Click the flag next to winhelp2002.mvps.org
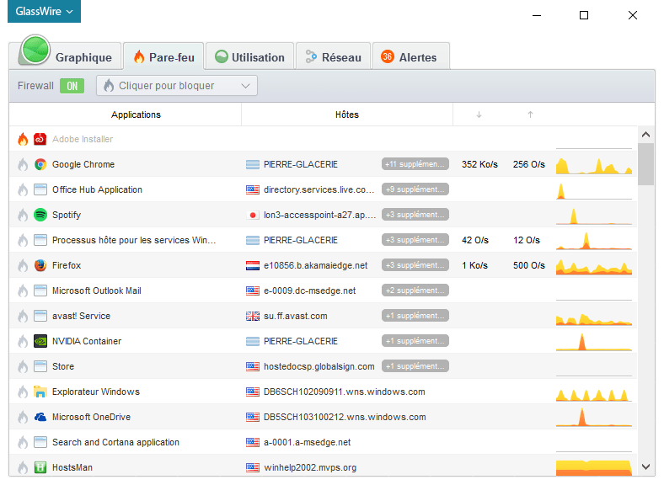 [x=253, y=467]
